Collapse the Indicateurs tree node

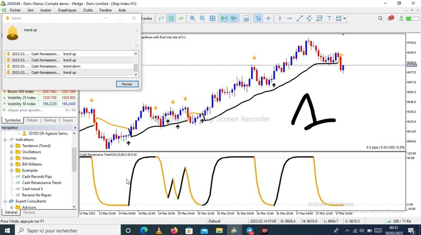click(x=5, y=140)
